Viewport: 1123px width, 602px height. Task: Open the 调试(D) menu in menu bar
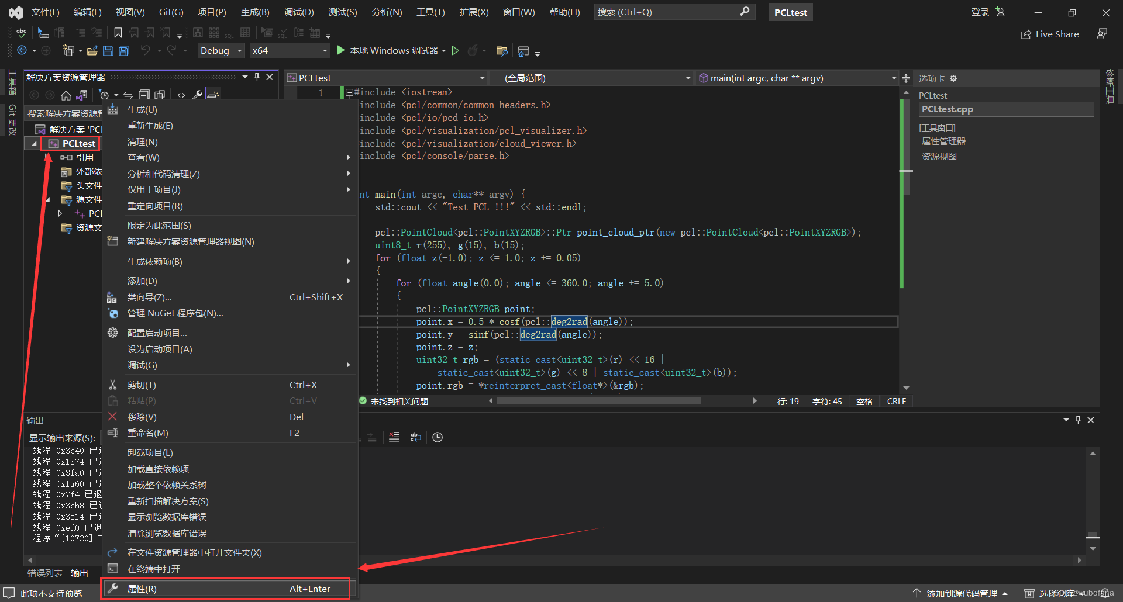point(299,12)
